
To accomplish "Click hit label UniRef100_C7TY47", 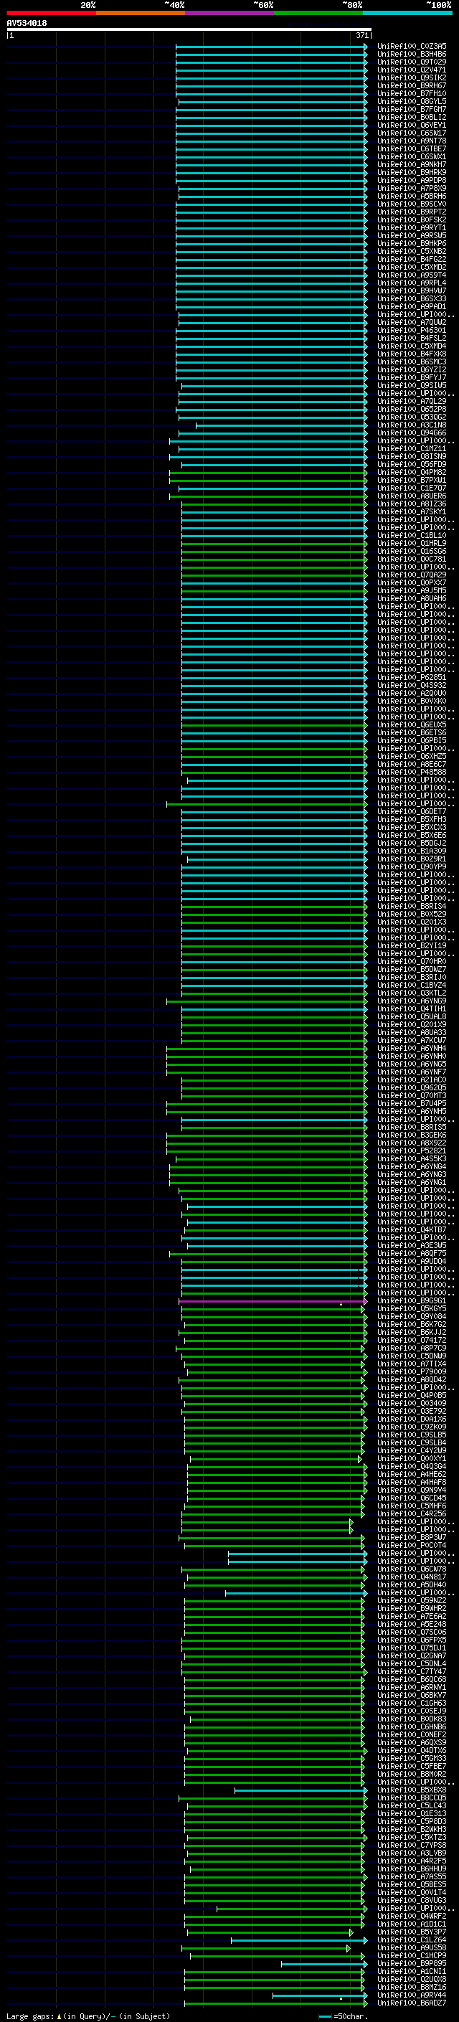I will click(412, 1671).
